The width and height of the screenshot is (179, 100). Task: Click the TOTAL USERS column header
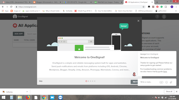click(29, 40)
